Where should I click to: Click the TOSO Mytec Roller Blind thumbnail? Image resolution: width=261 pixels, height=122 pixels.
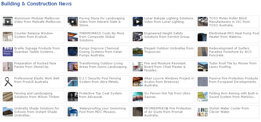(202, 22)
